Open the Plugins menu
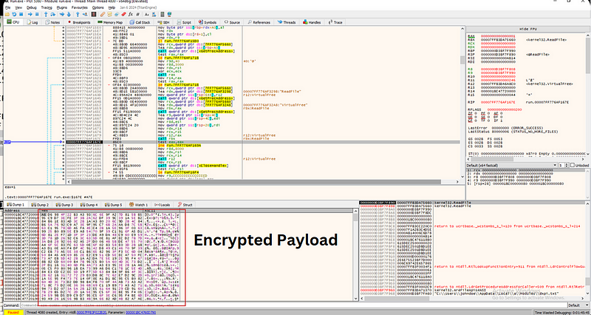 point(62,7)
